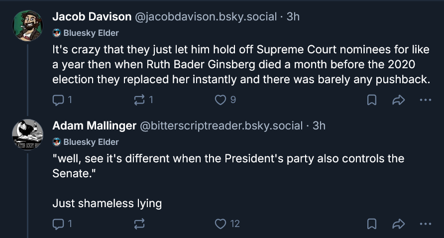Repost Adam Mallinger's post
This screenshot has height=238, width=444.
tap(139, 224)
